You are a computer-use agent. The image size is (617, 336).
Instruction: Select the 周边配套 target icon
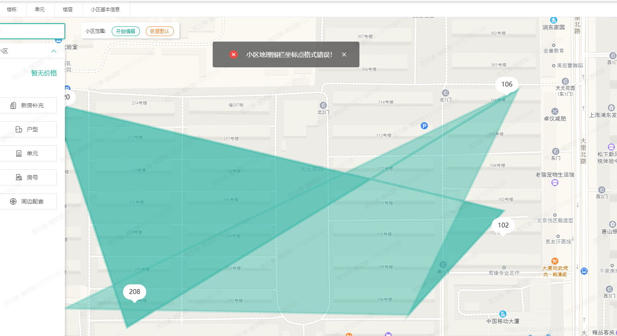pyautogui.click(x=14, y=201)
